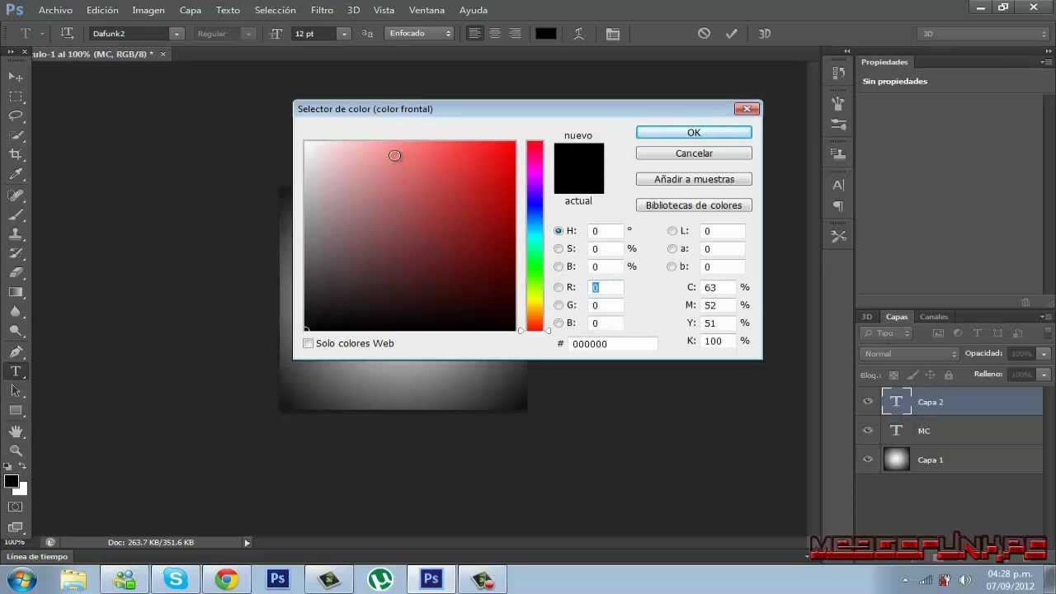Open the Ventana menu

427,10
